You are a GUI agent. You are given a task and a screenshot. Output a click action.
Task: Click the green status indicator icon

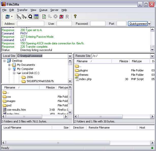pos(152,148)
